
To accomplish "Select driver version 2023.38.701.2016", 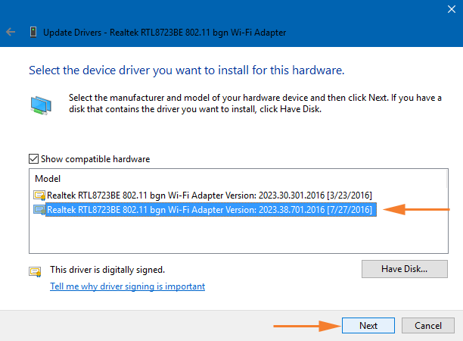I will (x=210, y=209).
